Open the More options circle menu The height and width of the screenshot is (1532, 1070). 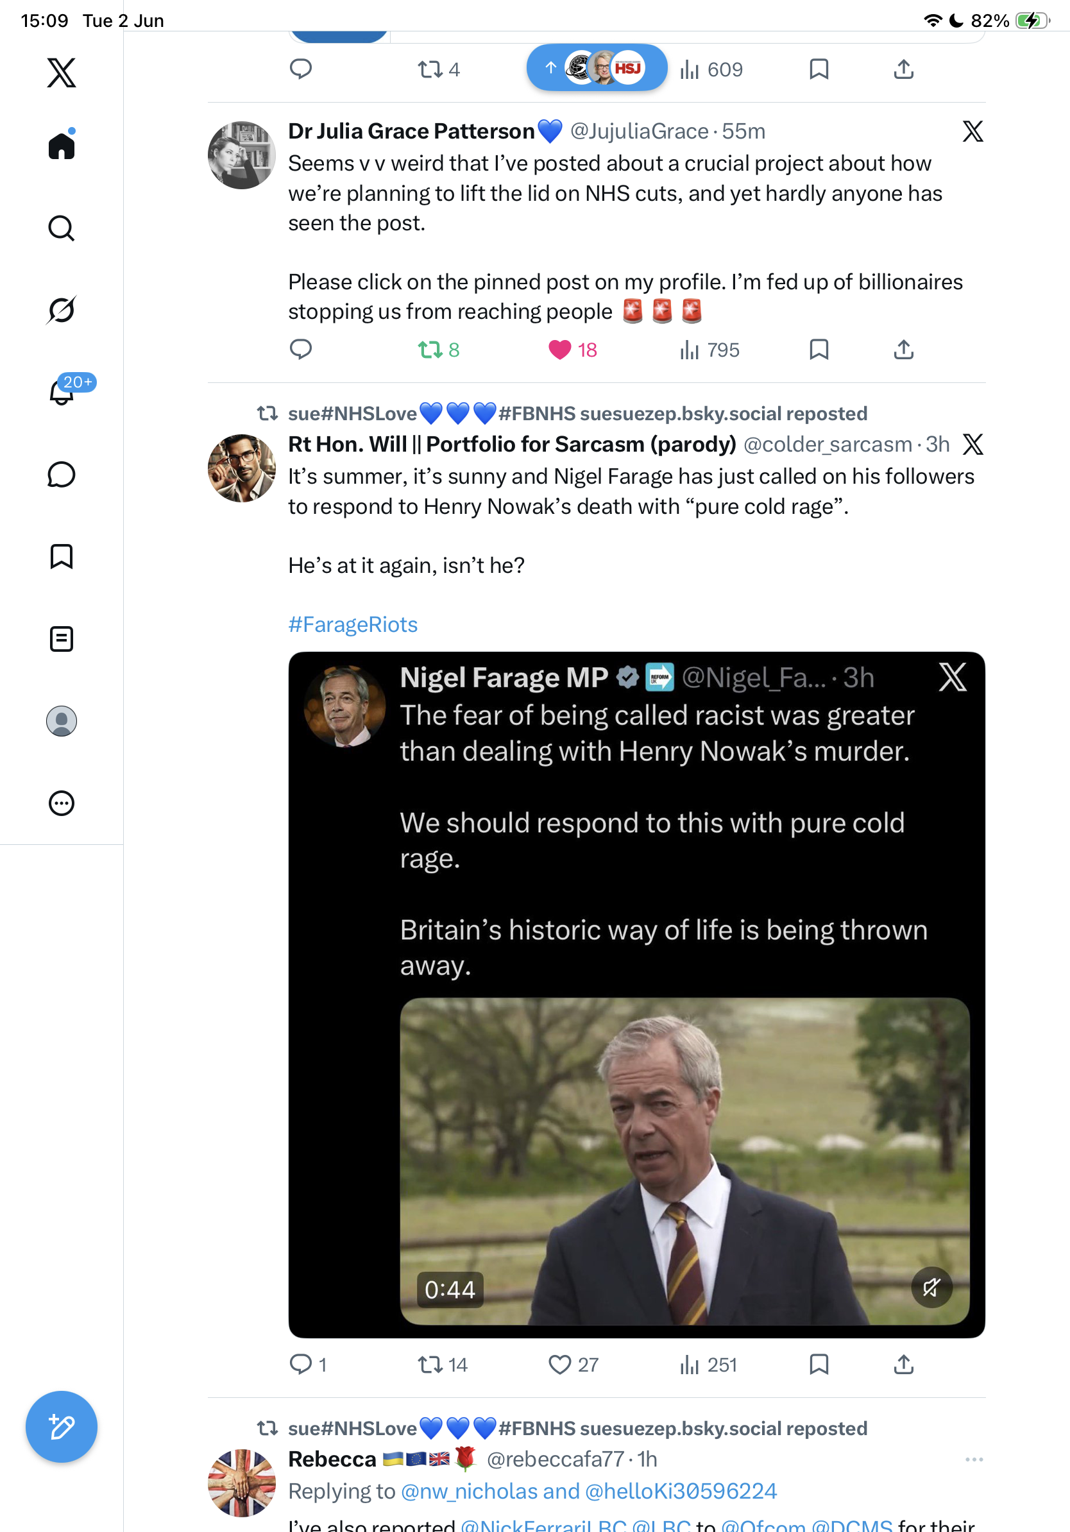[x=62, y=803]
